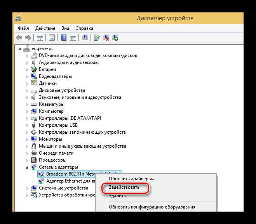The height and width of the screenshot is (224, 256).
Task: Collapse the Сетевые адаптеры node
Action: pyautogui.click(x=27, y=167)
